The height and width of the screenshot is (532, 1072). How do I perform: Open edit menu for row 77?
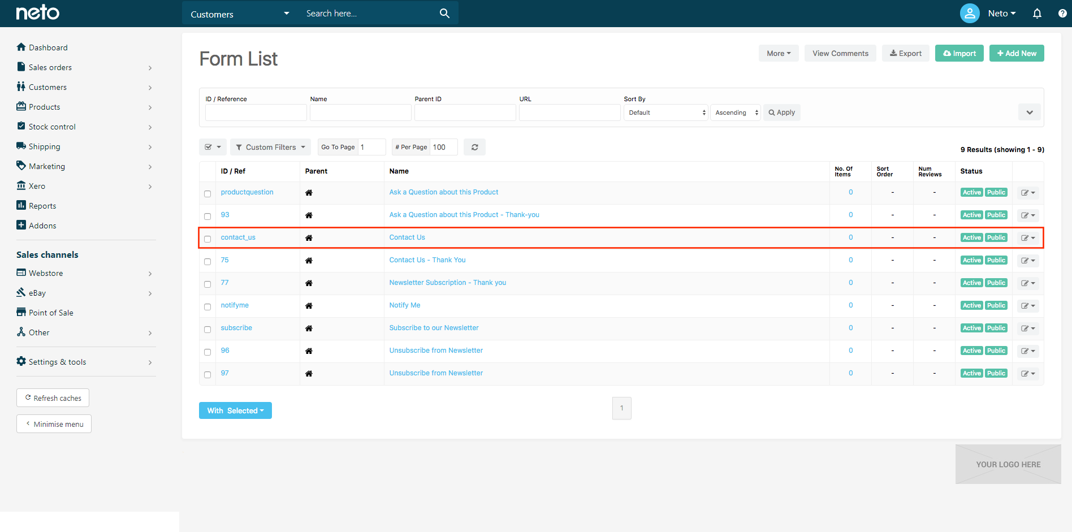1028,283
